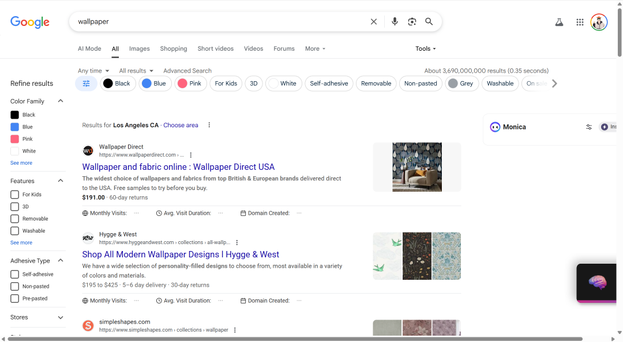
Task: Switch to the Shopping tab
Action: (x=174, y=48)
